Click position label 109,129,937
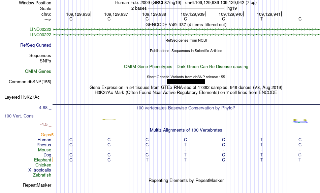The height and width of the screenshot is (193, 320). tap(116, 14)
